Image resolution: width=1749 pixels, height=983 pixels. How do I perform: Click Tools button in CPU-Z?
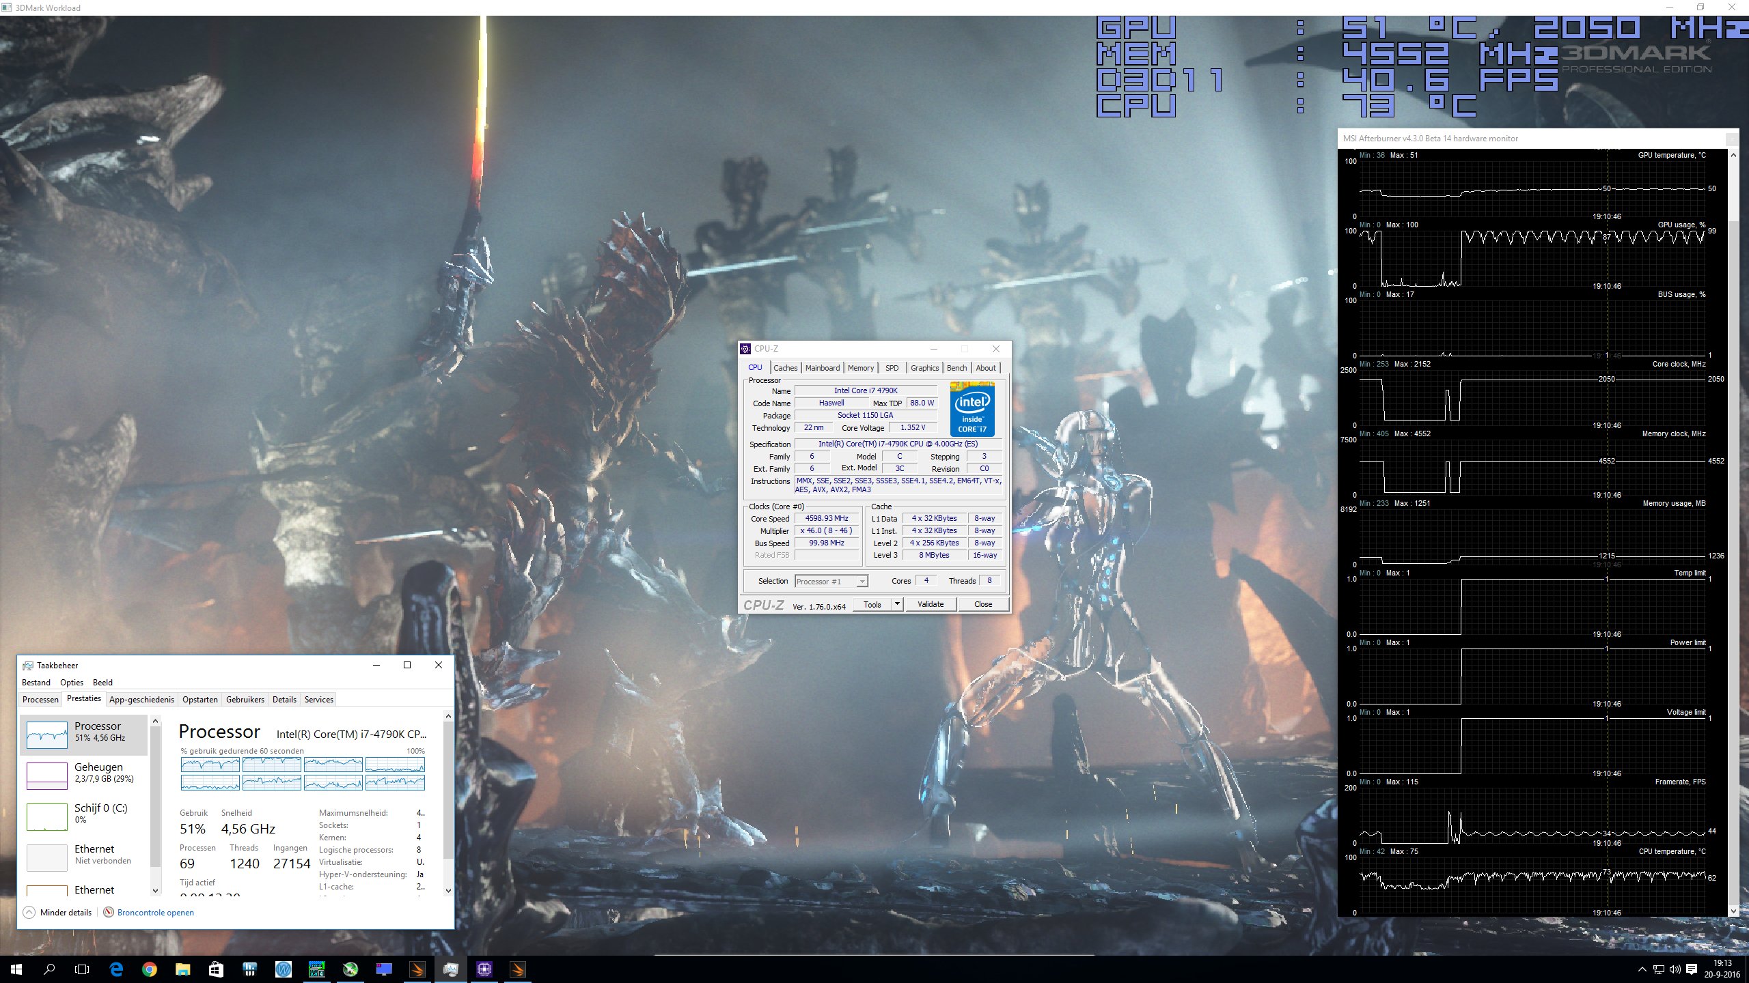point(872,604)
